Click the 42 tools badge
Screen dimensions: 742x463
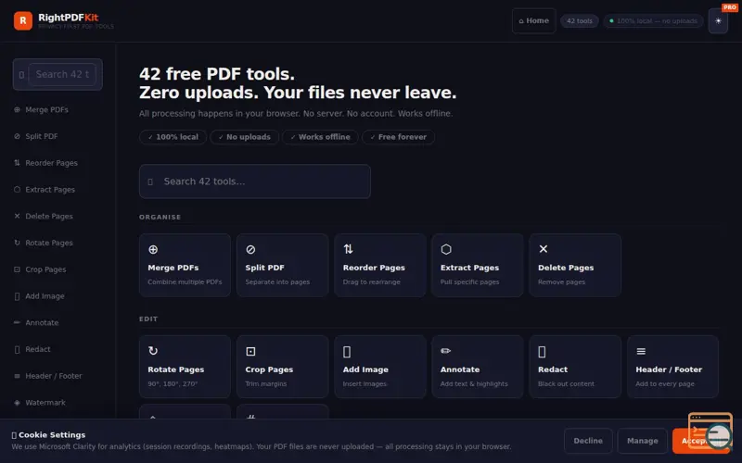pyautogui.click(x=579, y=20)
